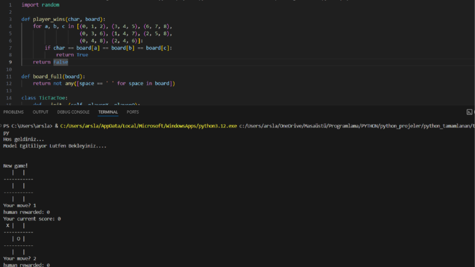Place cursor on 'return True' line

pos(72,55)
